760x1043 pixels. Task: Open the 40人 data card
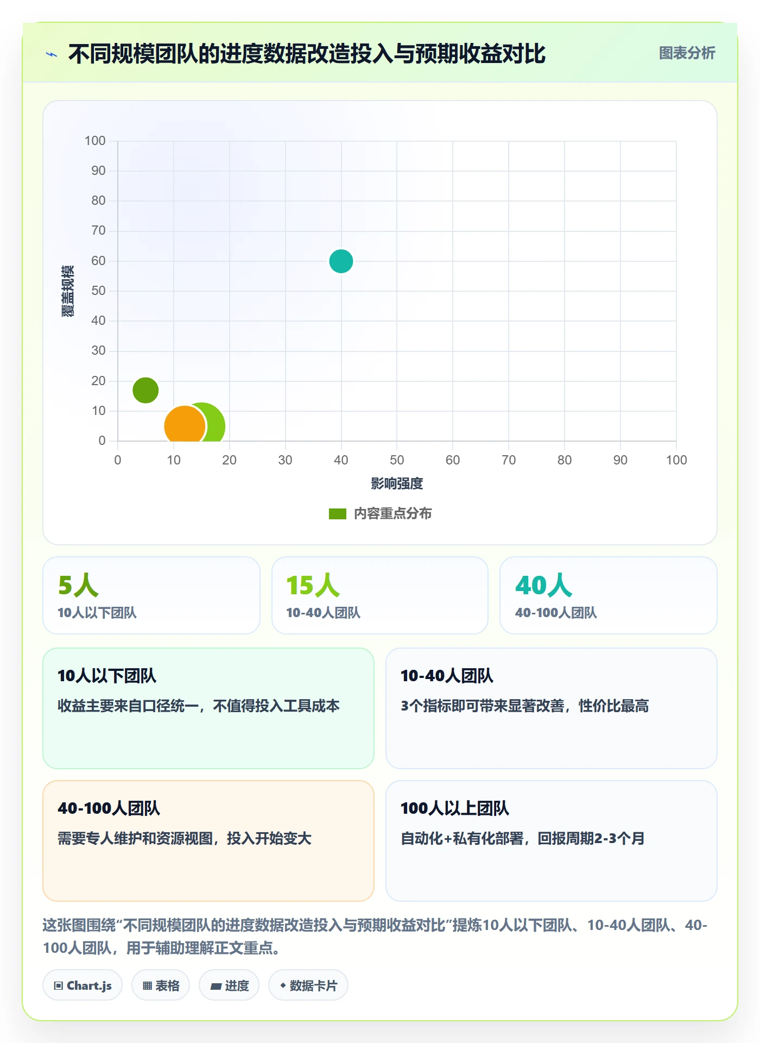click(x=609, y=595)
